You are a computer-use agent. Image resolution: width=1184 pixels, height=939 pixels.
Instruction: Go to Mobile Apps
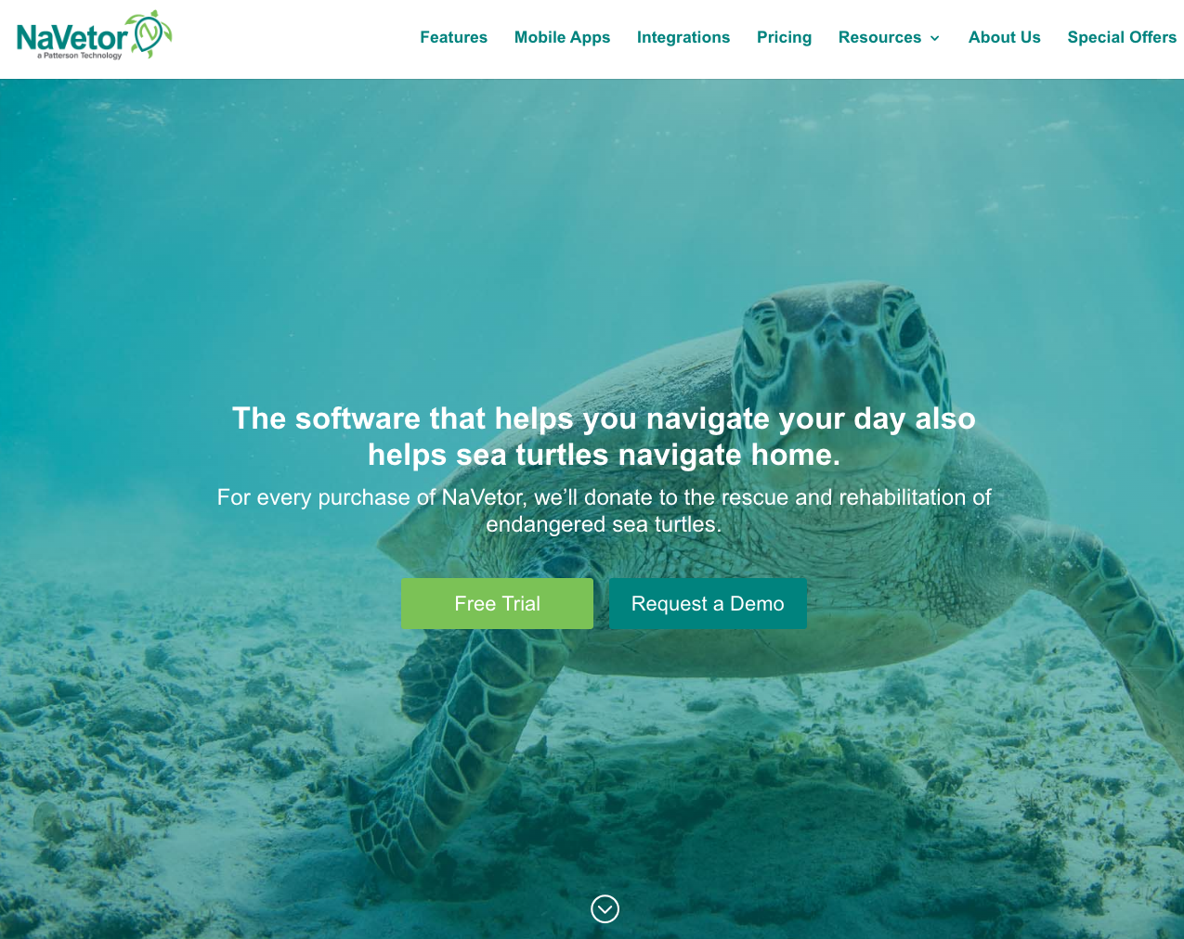pos(562,37)
